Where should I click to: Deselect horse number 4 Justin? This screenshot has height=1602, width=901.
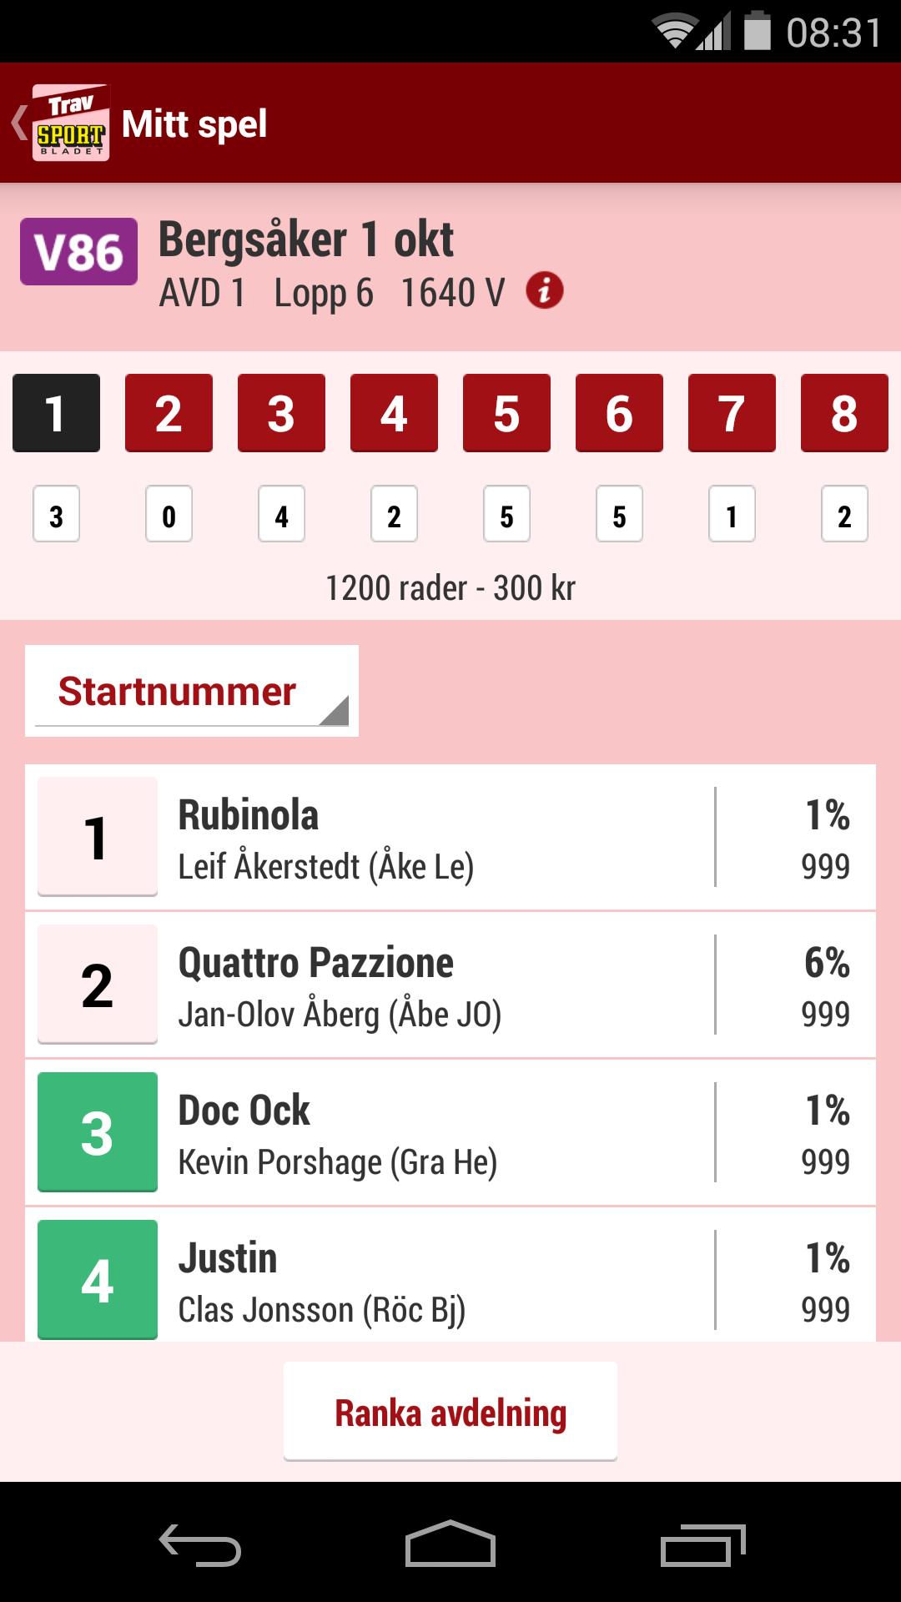point(98,1279)
